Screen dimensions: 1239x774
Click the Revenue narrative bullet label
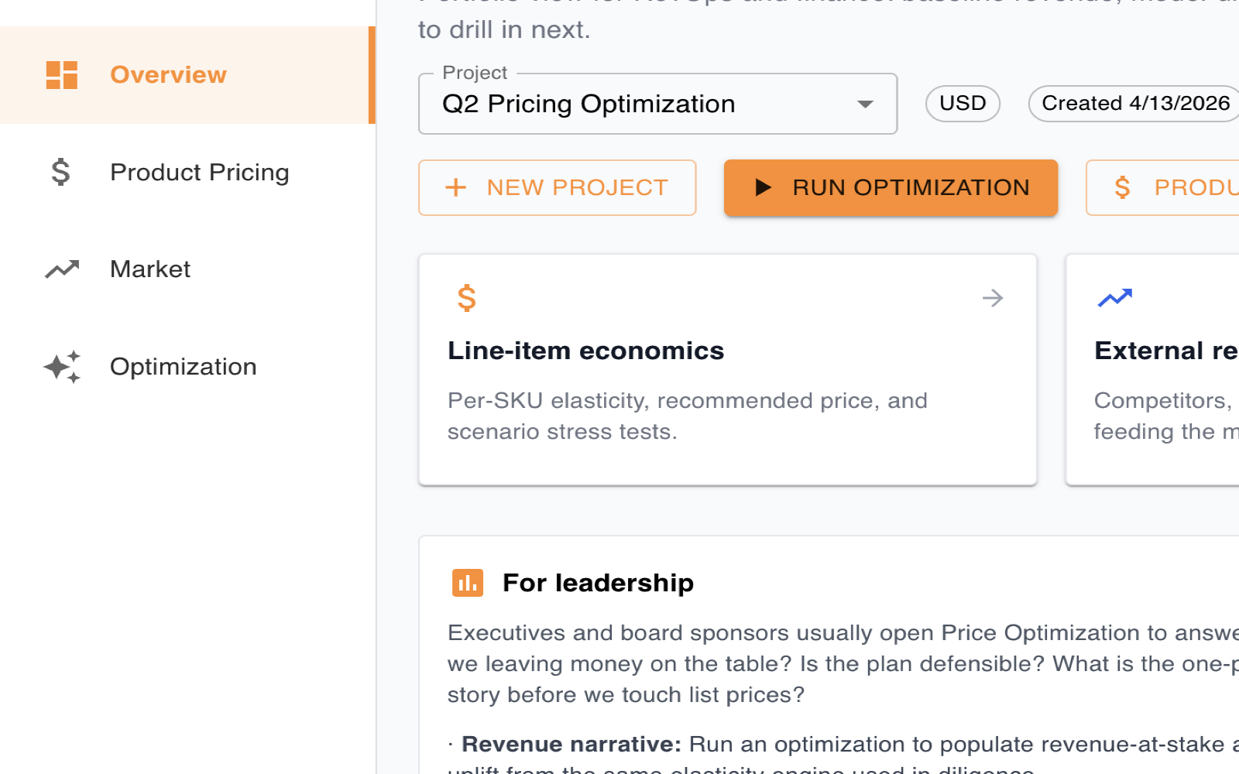click(x=571, y=744)
